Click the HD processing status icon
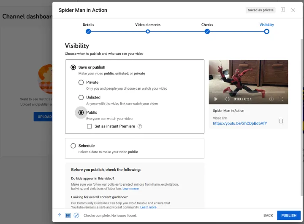Screen dimensions: 304x224 [68, 215]
